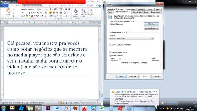Open Estilos Rápidos gallery
The image size is (197, 111).
(76, 13)
